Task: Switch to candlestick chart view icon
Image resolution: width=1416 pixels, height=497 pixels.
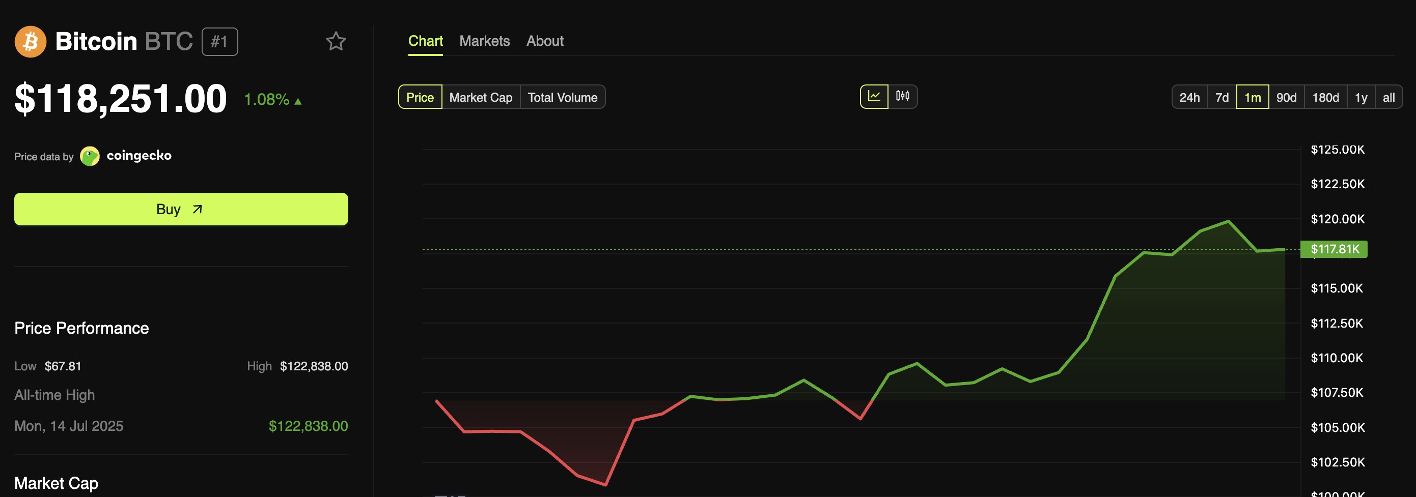Action: (903, 97)
